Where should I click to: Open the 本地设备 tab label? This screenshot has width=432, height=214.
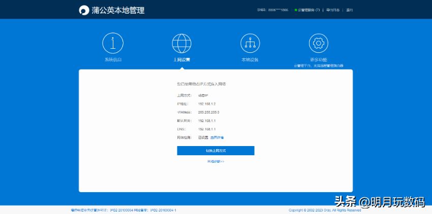coord(250,60)
